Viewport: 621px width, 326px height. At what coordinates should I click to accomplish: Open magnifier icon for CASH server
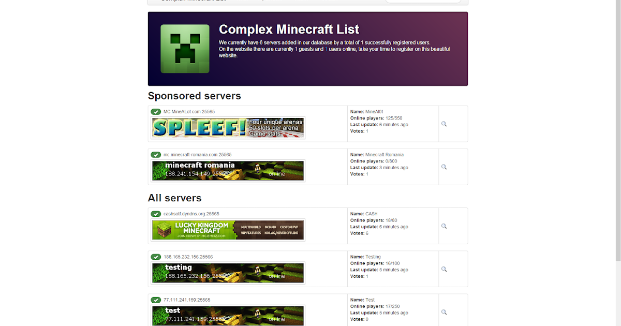(x=444, y=226)
